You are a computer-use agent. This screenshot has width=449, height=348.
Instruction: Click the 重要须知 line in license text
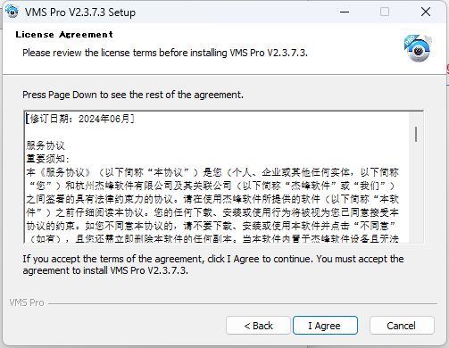pyautogui.click(x=47, y=159)
